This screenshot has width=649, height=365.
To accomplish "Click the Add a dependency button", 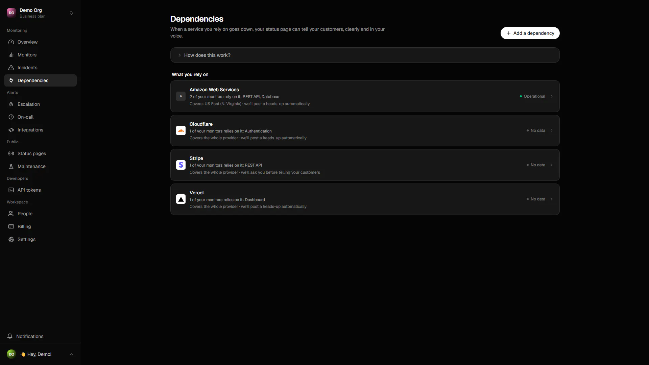I will [530, 33].
